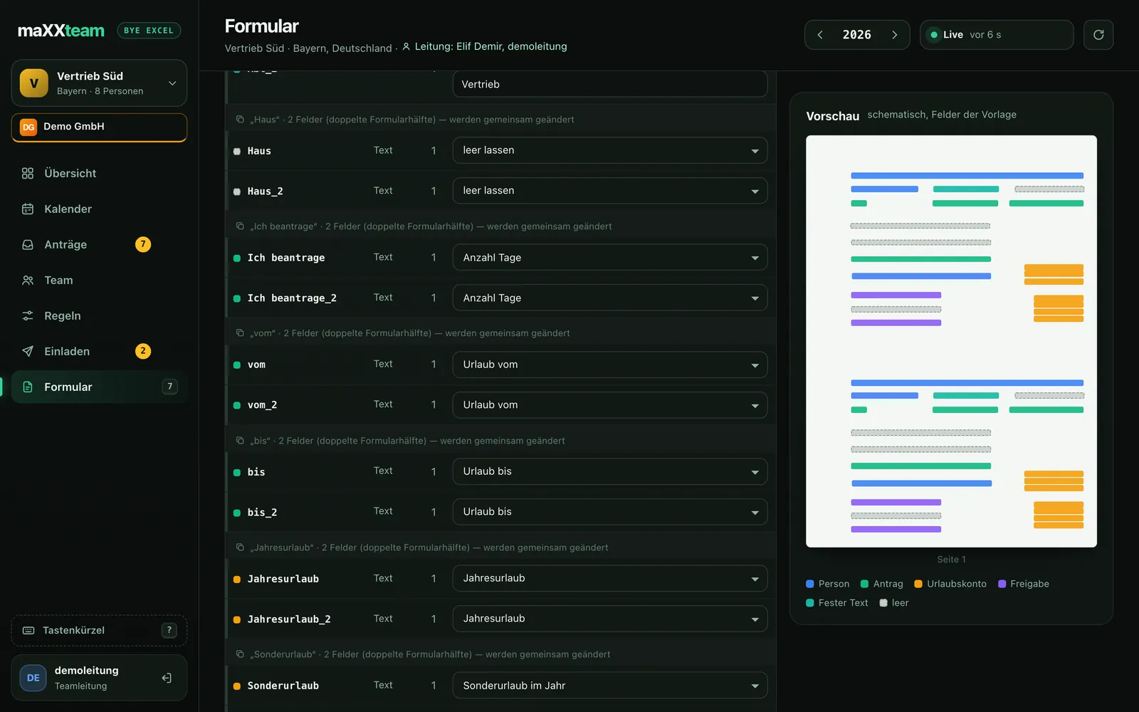
Task: Open the Einladen menu item
Action: (99, 351)
